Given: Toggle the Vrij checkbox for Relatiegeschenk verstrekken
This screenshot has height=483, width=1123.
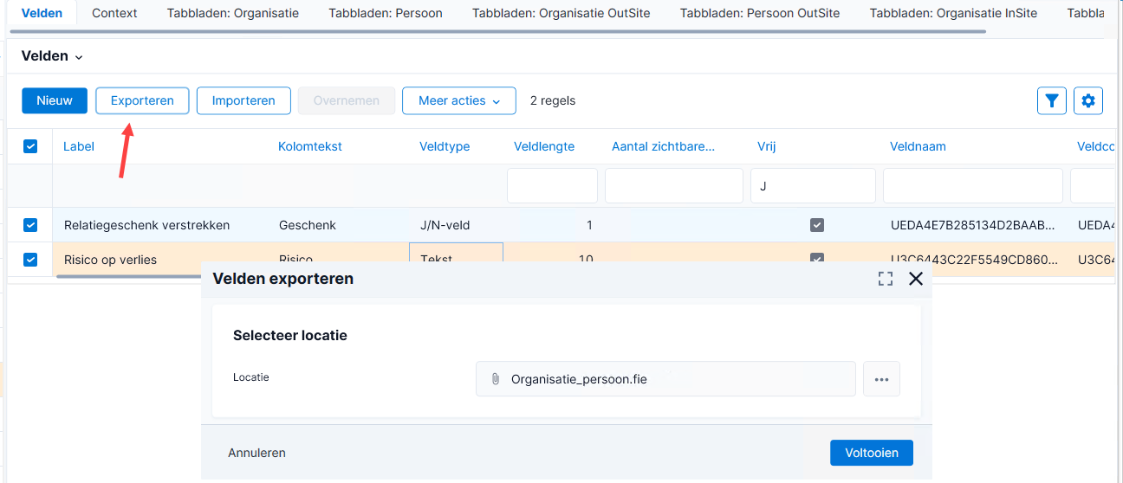Looking at the screenshot, I should click(x=816, y=225).
